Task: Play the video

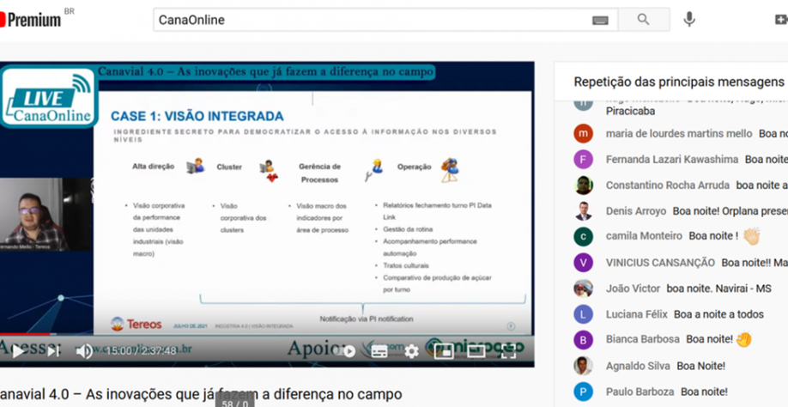Action: [17, 350]
